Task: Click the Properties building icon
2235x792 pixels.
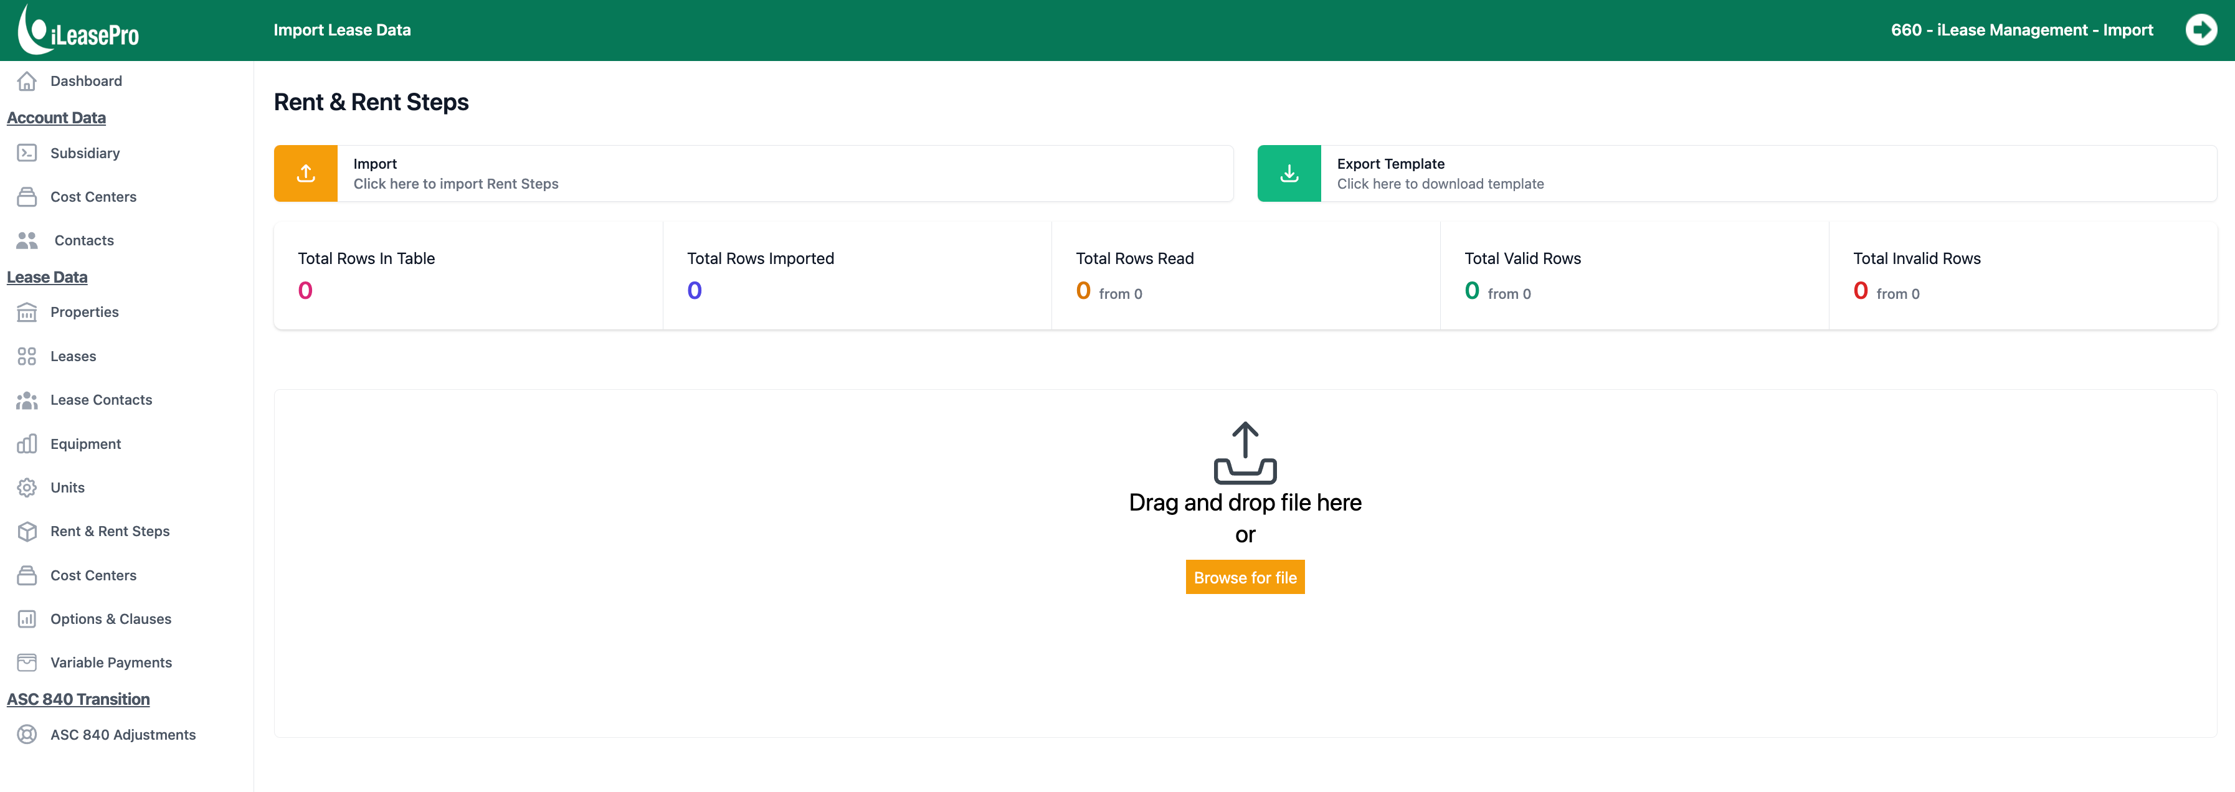Action: click(x=27, y=313)
